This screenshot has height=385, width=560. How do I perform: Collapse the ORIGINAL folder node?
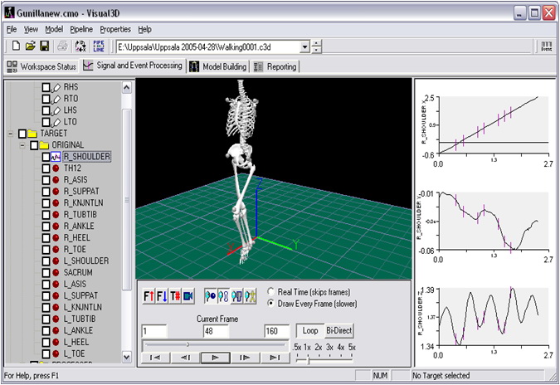click(x=22, y=144)
